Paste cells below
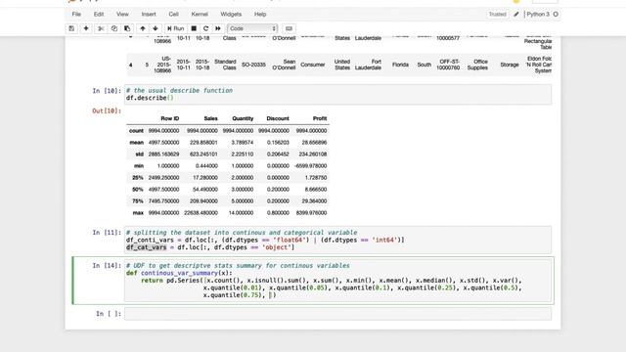626x352 pixels. 127,28
